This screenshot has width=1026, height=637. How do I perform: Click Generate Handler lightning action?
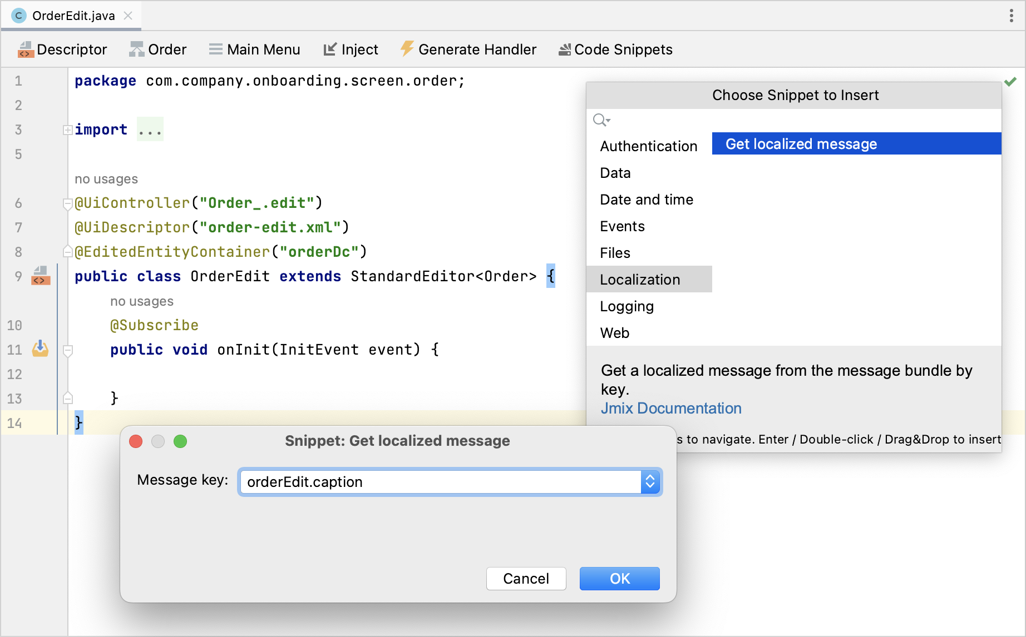click(468, 49)
